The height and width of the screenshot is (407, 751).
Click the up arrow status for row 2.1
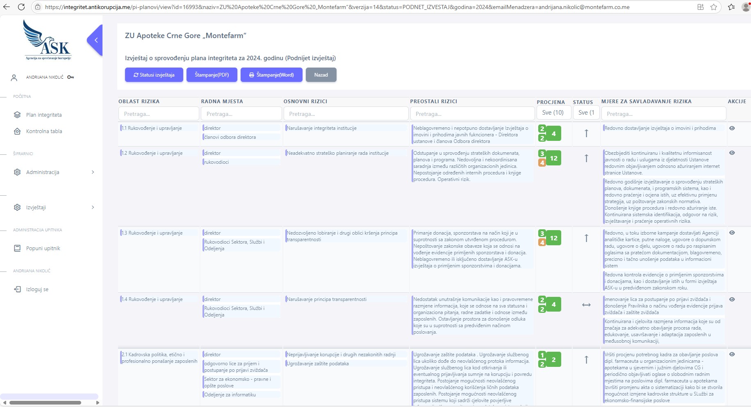pos(586,360)
